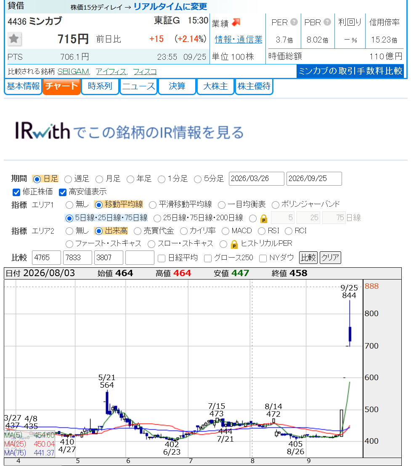Open the SBIGAM comparison stock link
The height and width of the screenshot is (466, 419).
coord(73,72)
